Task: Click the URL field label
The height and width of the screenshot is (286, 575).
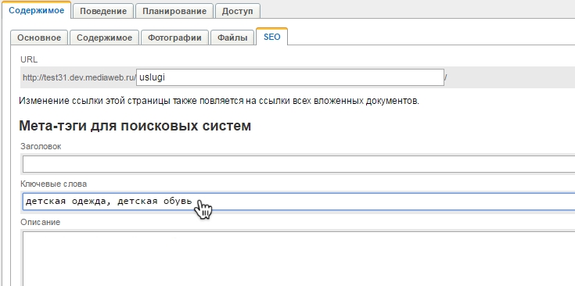Action: tap(29, 59)
